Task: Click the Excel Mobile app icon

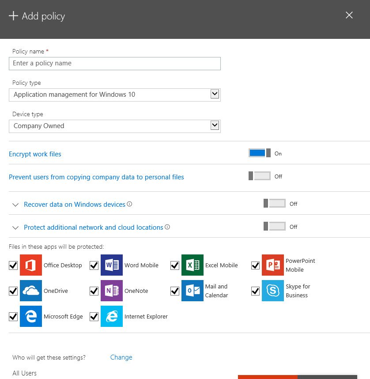Action: pos(193,265)
